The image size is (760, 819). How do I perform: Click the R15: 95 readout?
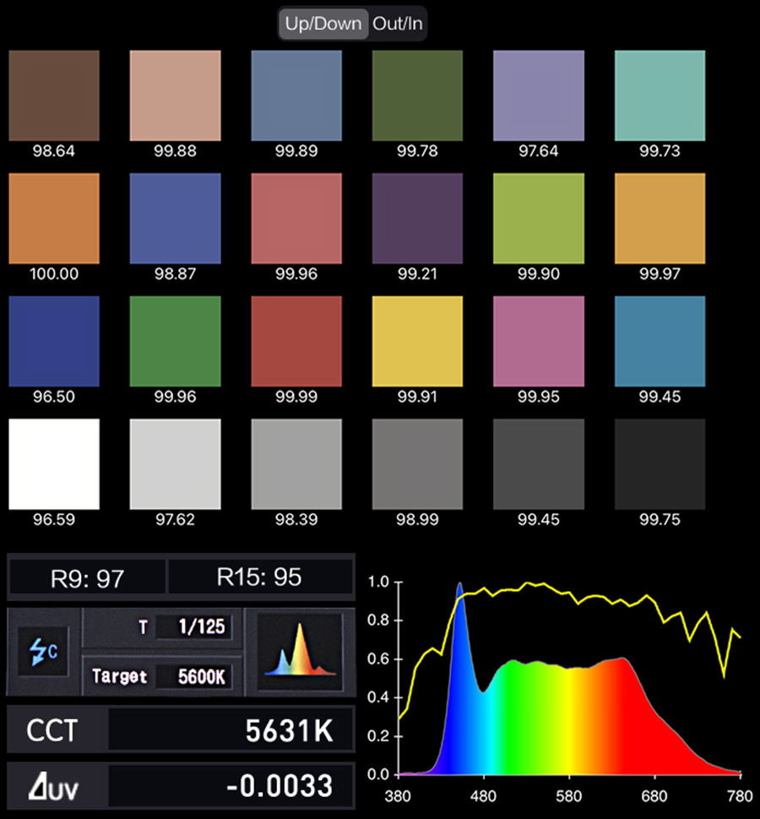tap(259, 578)
